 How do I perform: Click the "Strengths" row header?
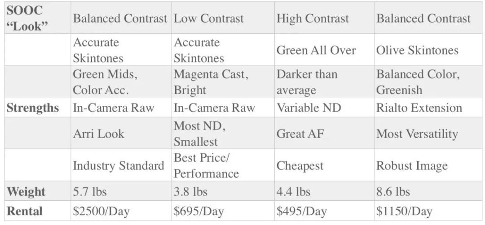coord(33,108)
